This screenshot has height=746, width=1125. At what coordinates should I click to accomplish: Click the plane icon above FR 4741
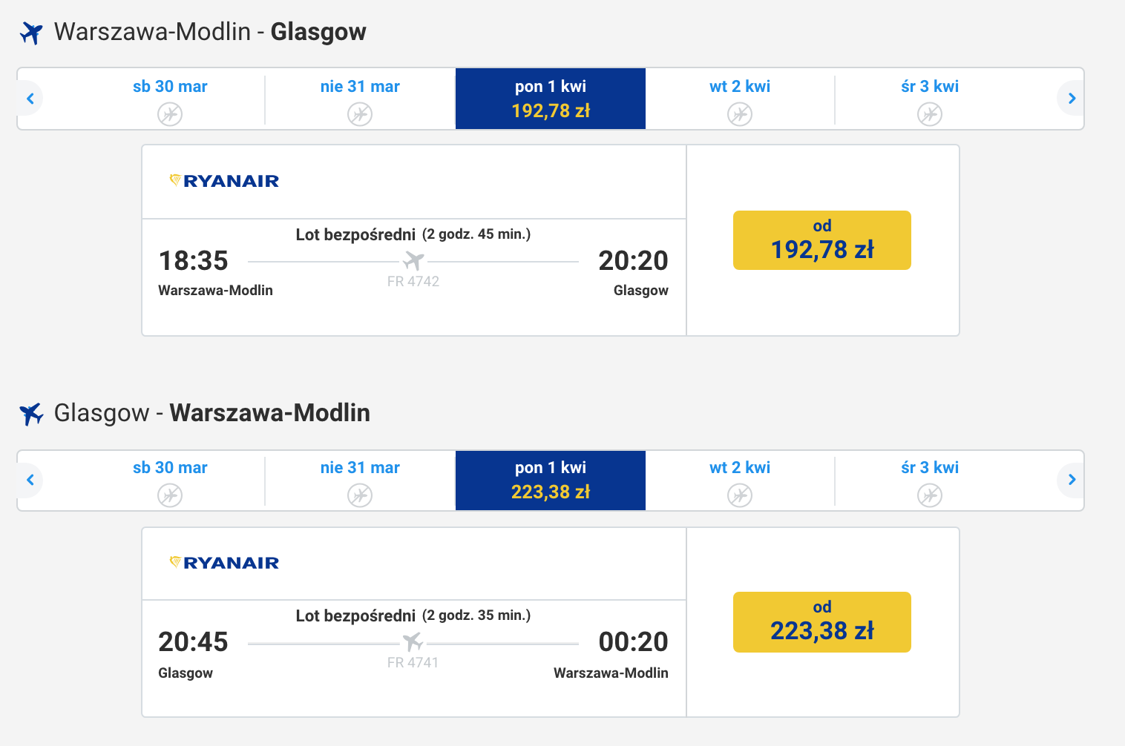(x=413, y=642)
